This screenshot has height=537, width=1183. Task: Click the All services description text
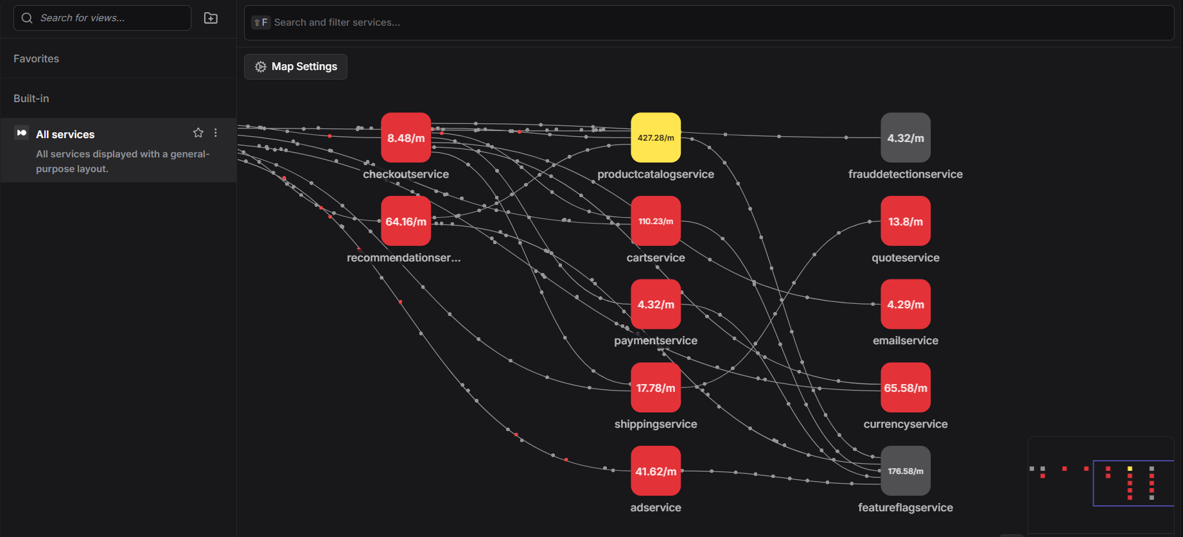123,161
